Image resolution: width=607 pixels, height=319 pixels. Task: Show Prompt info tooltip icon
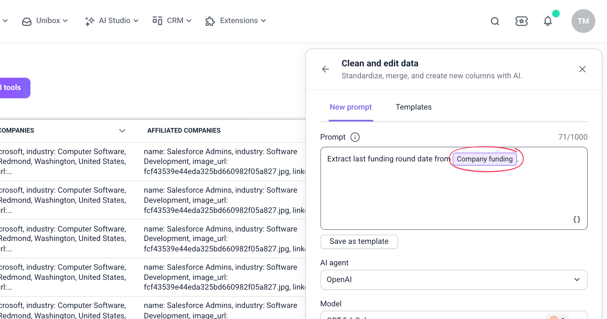point(355,137)
